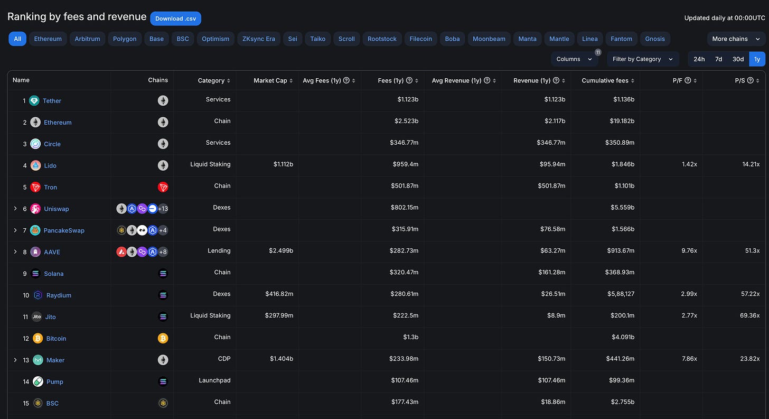Click the Uniswap logo icon
This screenshot has width=769, height=419.
(x=35, y=209)
